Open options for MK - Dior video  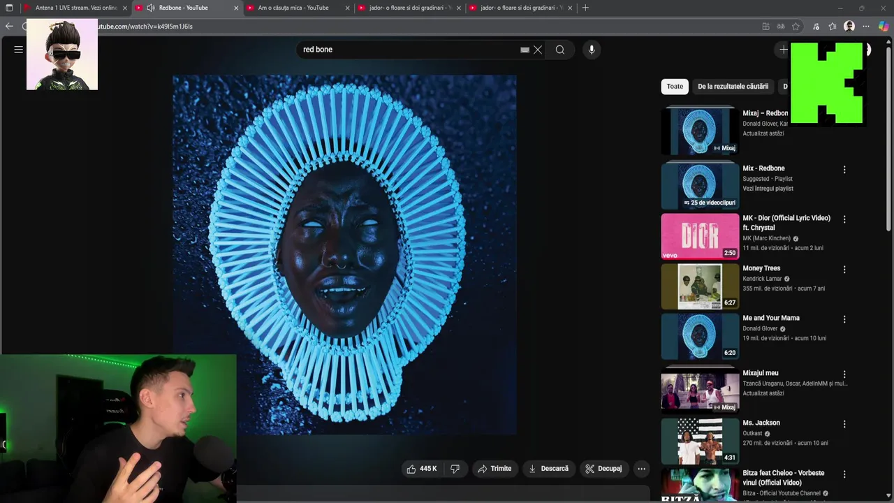[x=844, y=219]
